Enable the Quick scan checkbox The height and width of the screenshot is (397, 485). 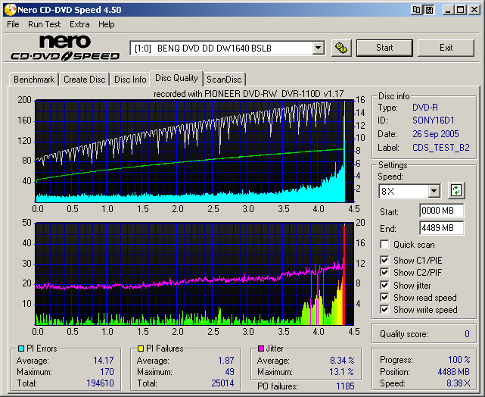(x=384, y=245)
